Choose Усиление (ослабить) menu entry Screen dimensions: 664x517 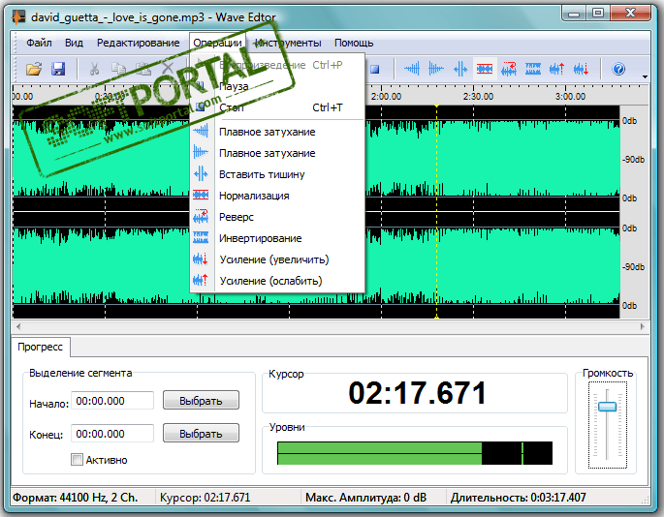coord(277,281)
